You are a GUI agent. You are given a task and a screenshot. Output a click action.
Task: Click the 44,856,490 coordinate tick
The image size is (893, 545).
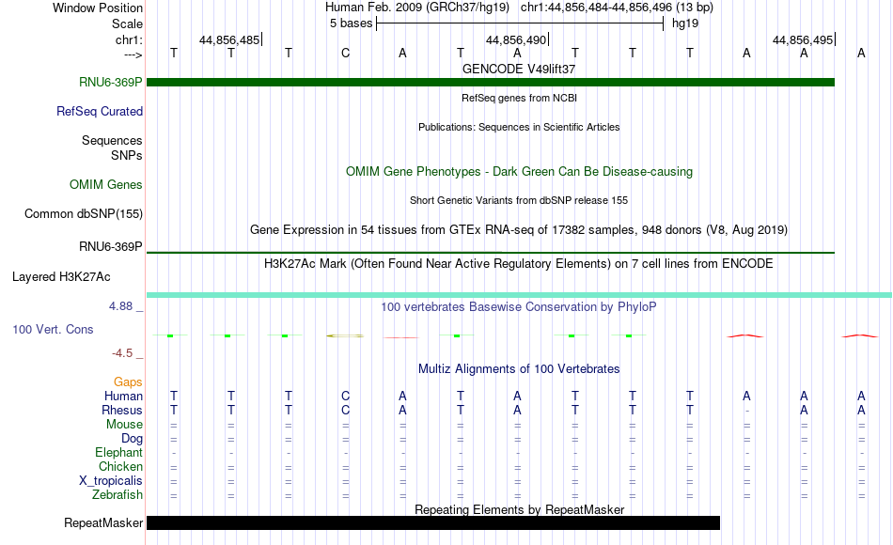coord(517,39)
